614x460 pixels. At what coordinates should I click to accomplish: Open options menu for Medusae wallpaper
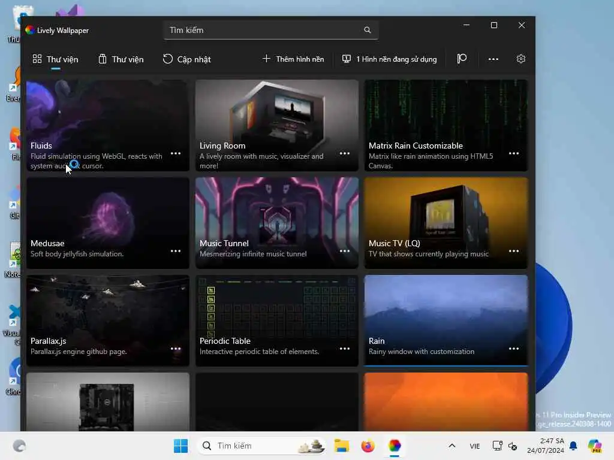coord(176,251)
